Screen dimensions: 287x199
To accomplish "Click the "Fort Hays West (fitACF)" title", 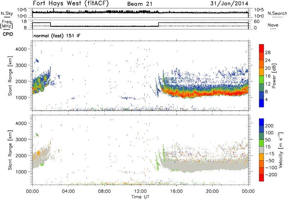I will coord(71,3).
